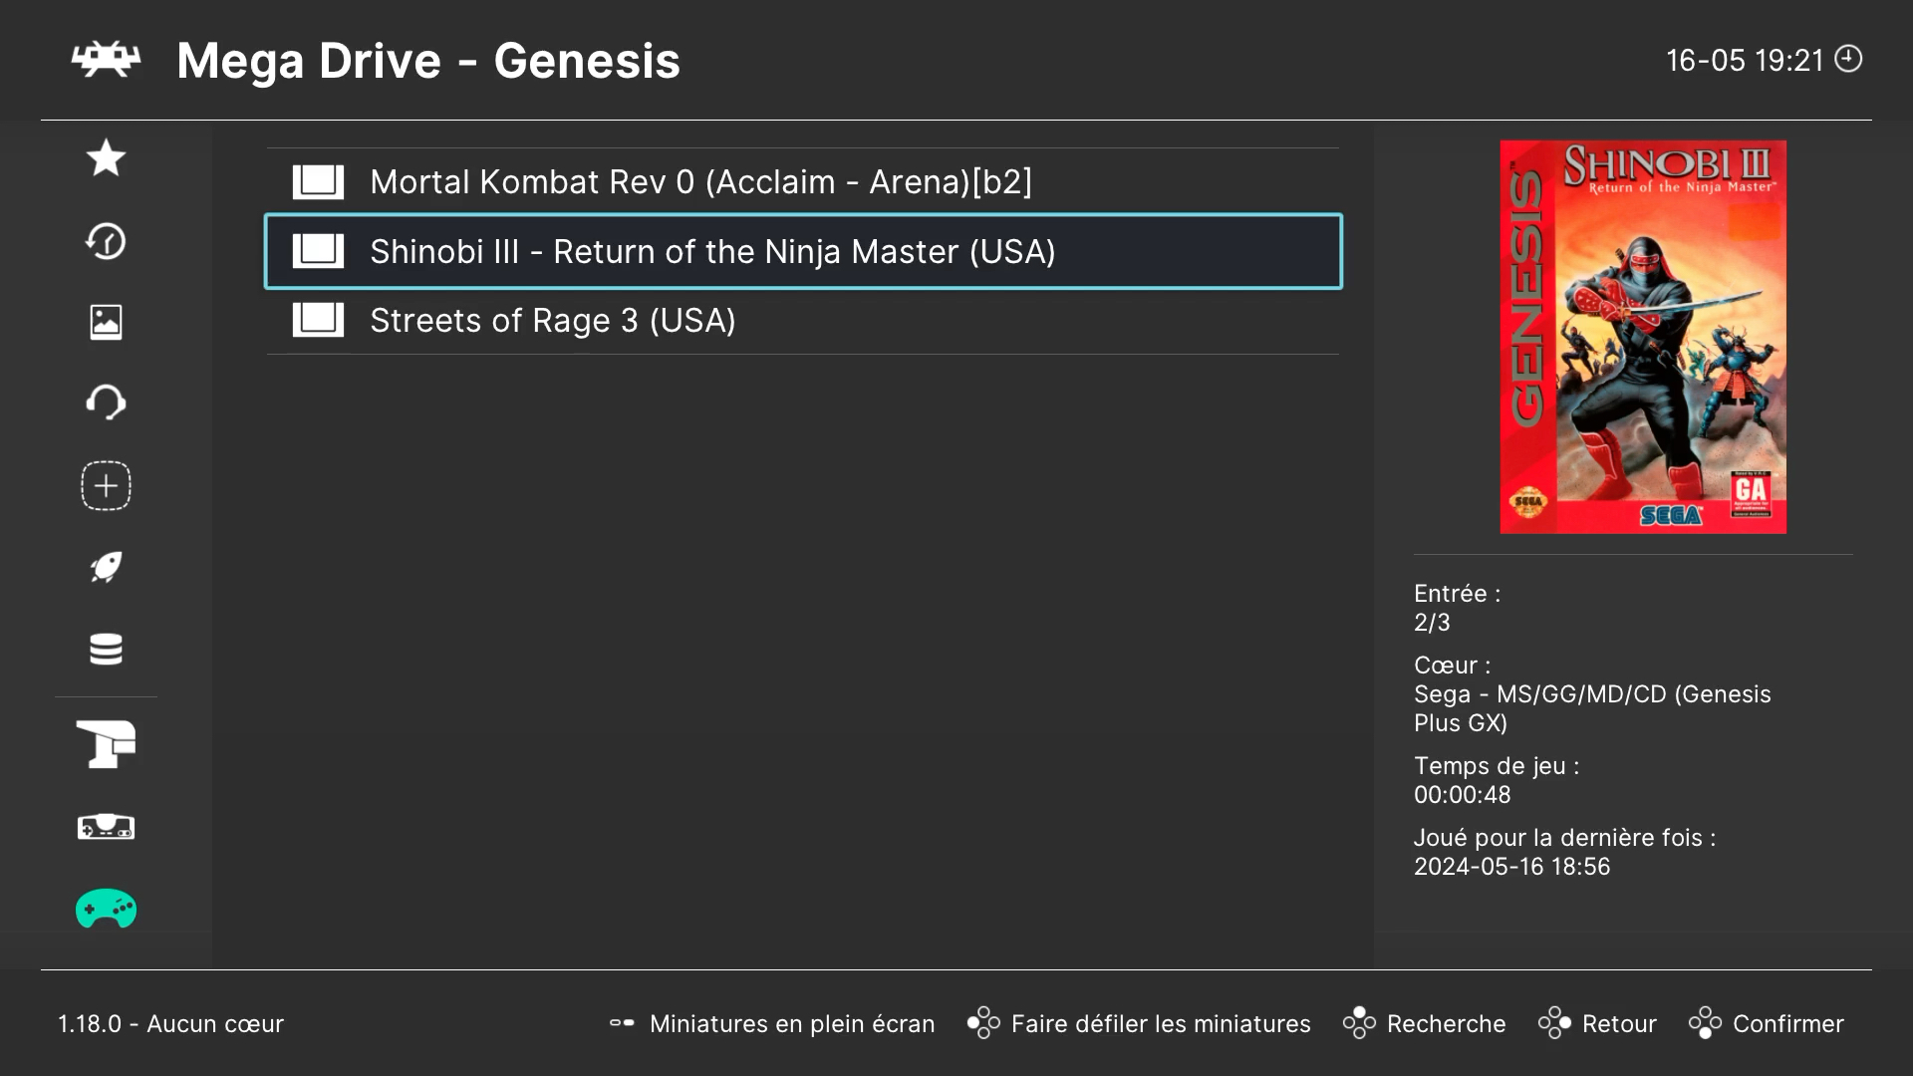
Task: Click Miniatures en plein écran option
Action: tap(791, 1023)
